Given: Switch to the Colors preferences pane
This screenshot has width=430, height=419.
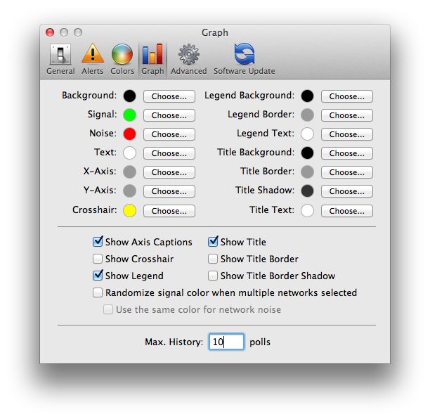Looking at the screenshot, I should pos(122,59).
